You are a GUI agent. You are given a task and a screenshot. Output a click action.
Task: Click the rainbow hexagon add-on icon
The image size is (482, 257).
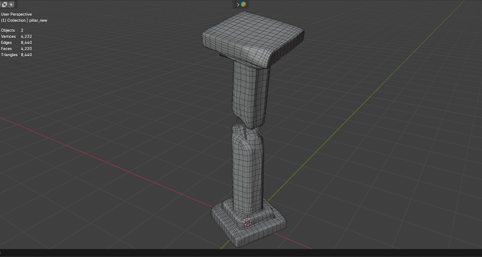coord(244,4)
